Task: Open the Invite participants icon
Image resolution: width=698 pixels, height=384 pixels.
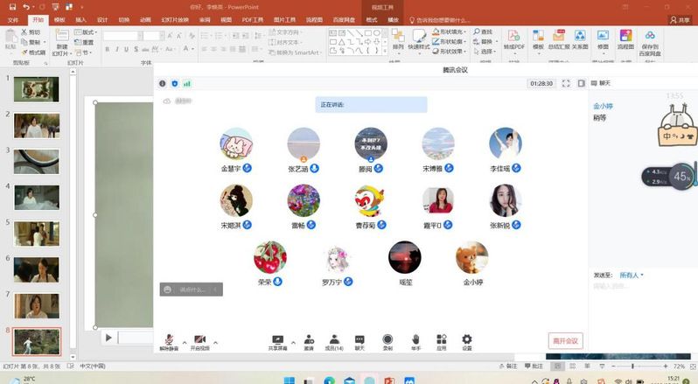Action: [x=308, y=339]
